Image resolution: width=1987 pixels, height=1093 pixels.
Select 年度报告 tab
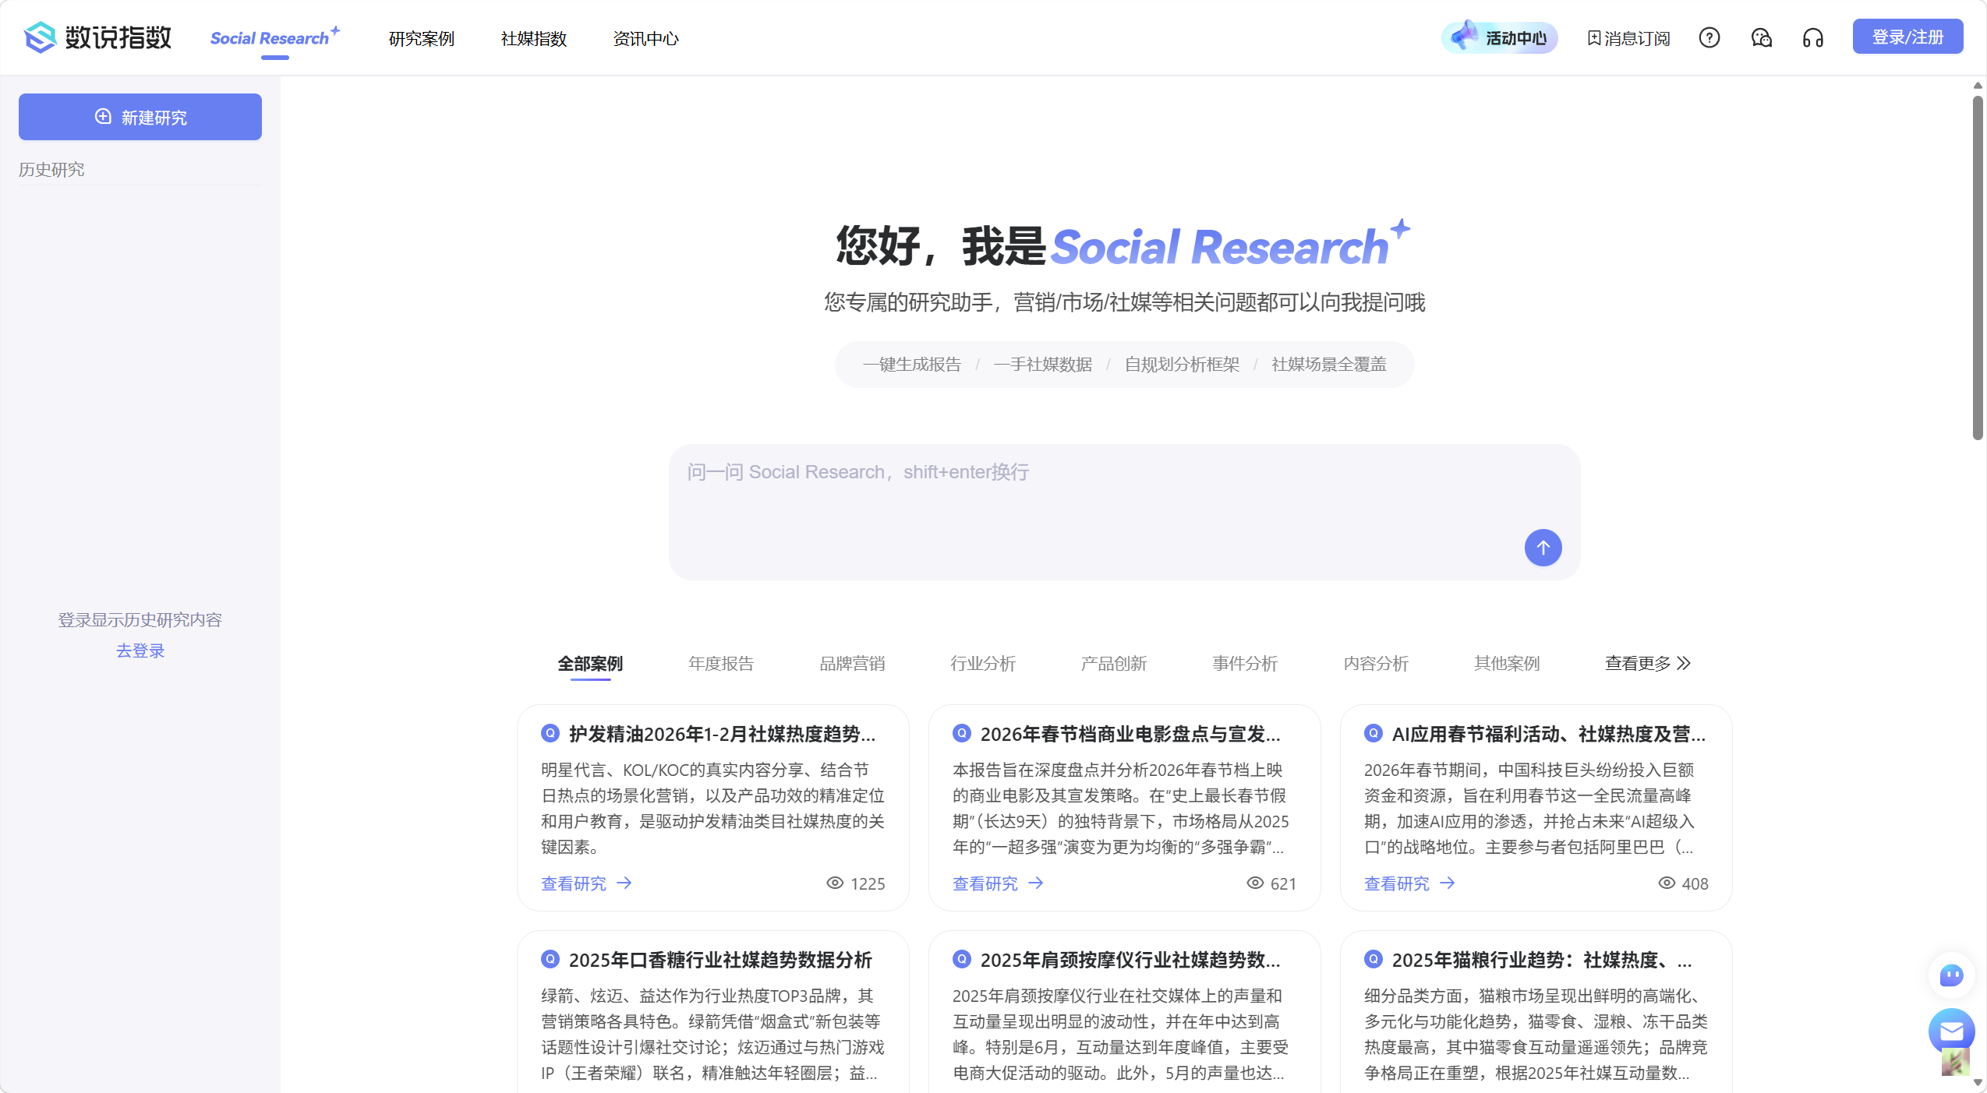[721, 663]
